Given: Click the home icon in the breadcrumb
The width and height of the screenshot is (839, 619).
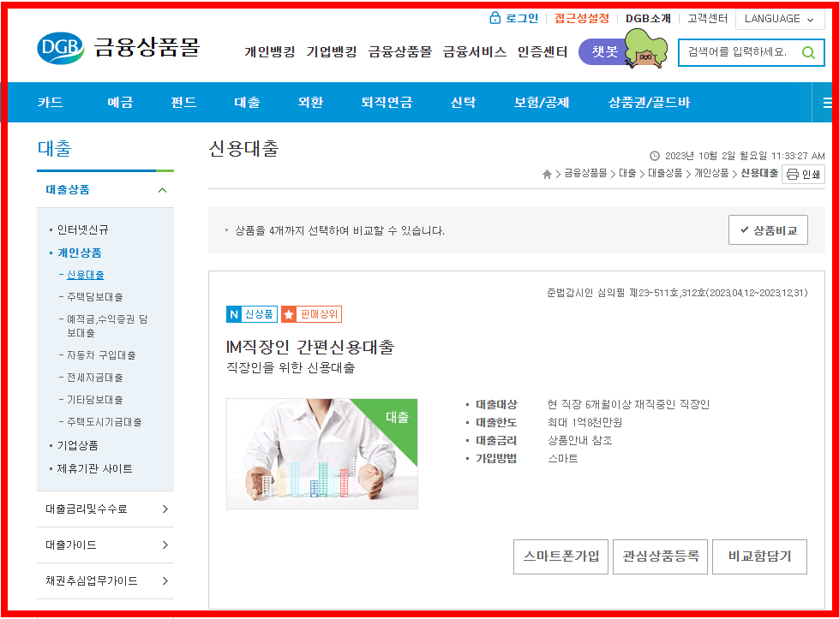Looking at the screenshot, I should pyautogui.click(x=547, y=174).
